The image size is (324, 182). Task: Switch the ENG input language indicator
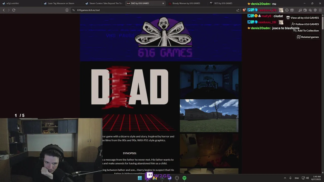point(297,178)
